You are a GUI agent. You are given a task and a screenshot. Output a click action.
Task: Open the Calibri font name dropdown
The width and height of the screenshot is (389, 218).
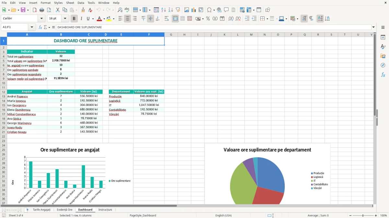pyautogui.click(x=41, y=19)
